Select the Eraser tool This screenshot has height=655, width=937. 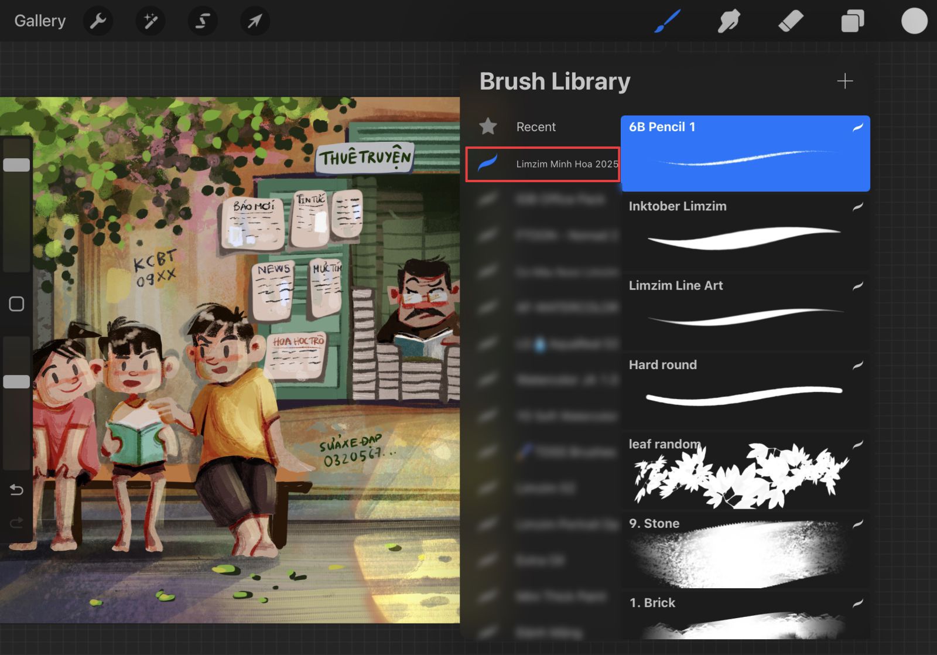(x=791, y=21)
